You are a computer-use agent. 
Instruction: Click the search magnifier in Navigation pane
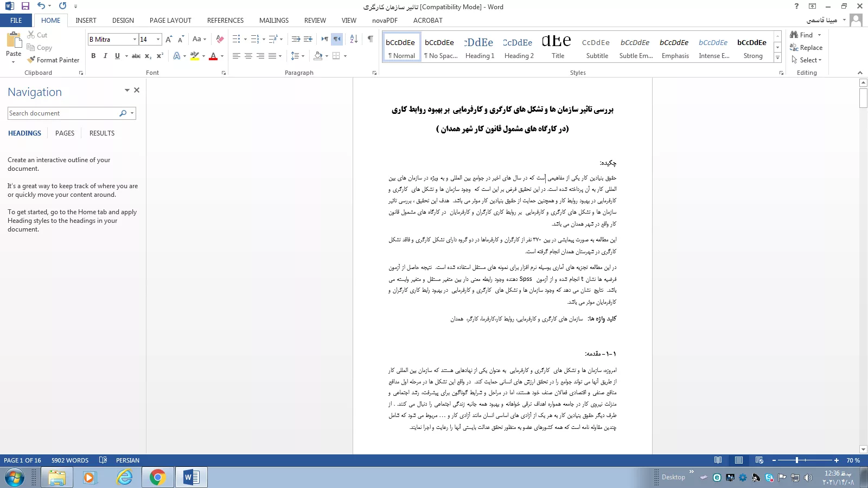coord(123,113)
